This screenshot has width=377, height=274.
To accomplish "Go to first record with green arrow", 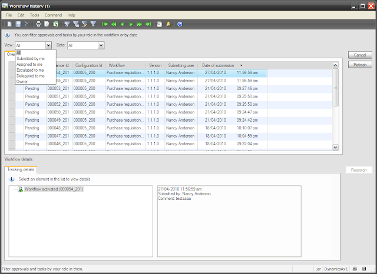I will pyautogui.click(x=105, y=24).
